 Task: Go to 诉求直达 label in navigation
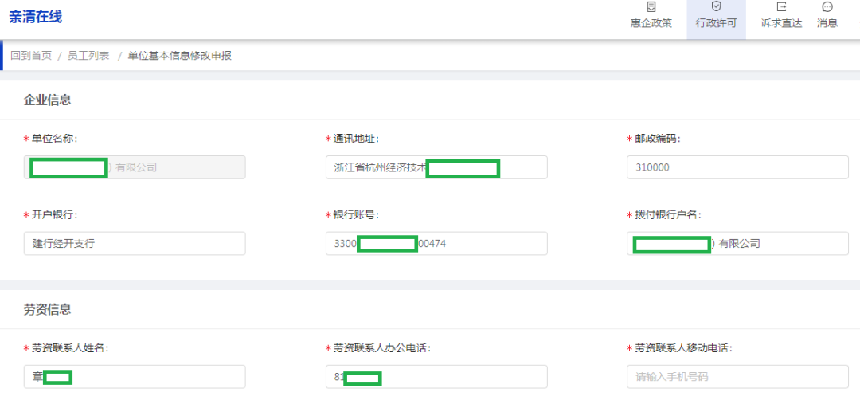[x=781, y=23]
